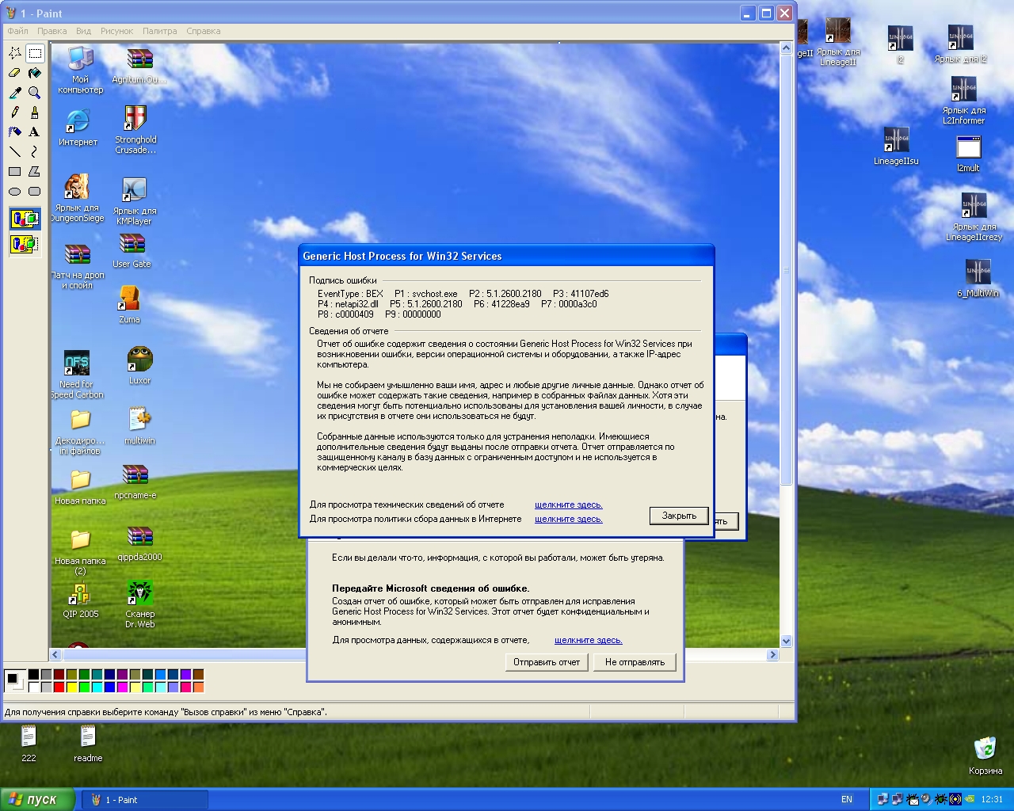Click the 12:31 taskbar clock
This screenshot has width=1014, height=811.
coord(992,800)
